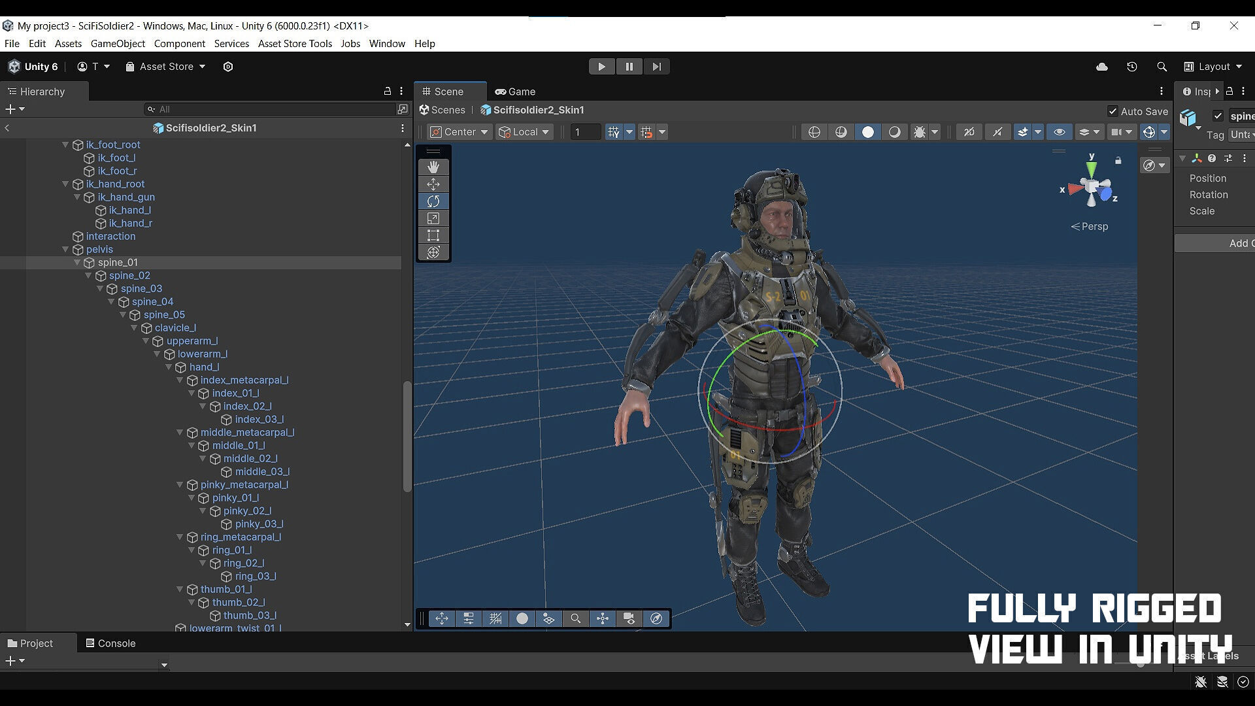Image resolution: width=1255 pixels, height=706 pixels.
Task: Toggle snap increment icon
Action: (646, 132)
